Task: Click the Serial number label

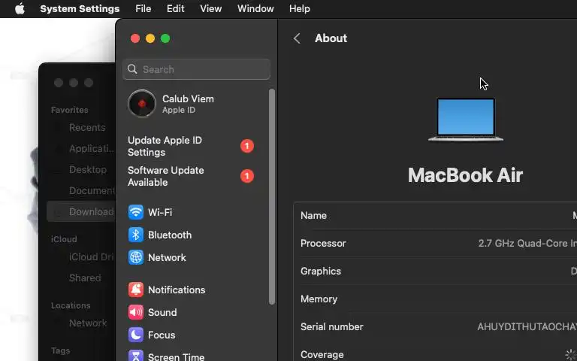Action: click(x=331, y=326)
